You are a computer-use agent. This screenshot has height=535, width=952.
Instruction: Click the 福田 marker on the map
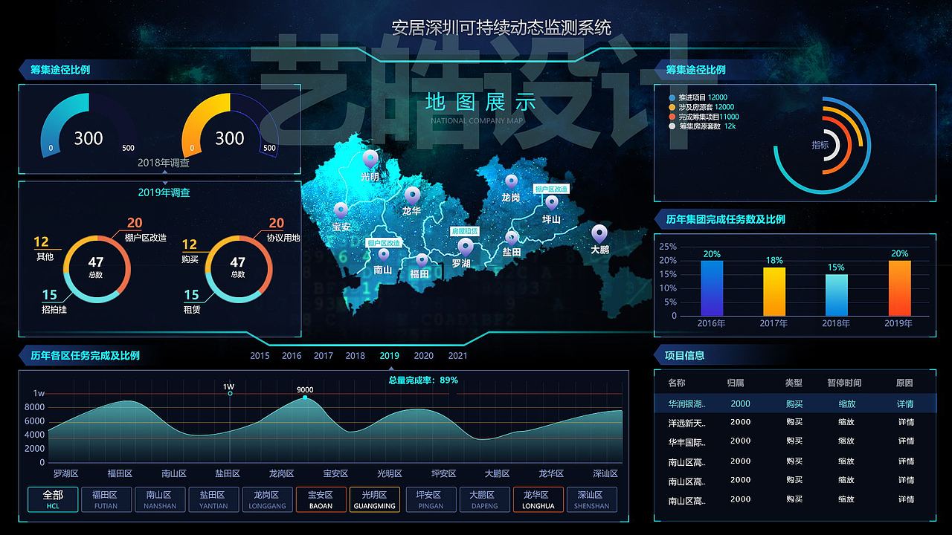(x=423, y=259)
